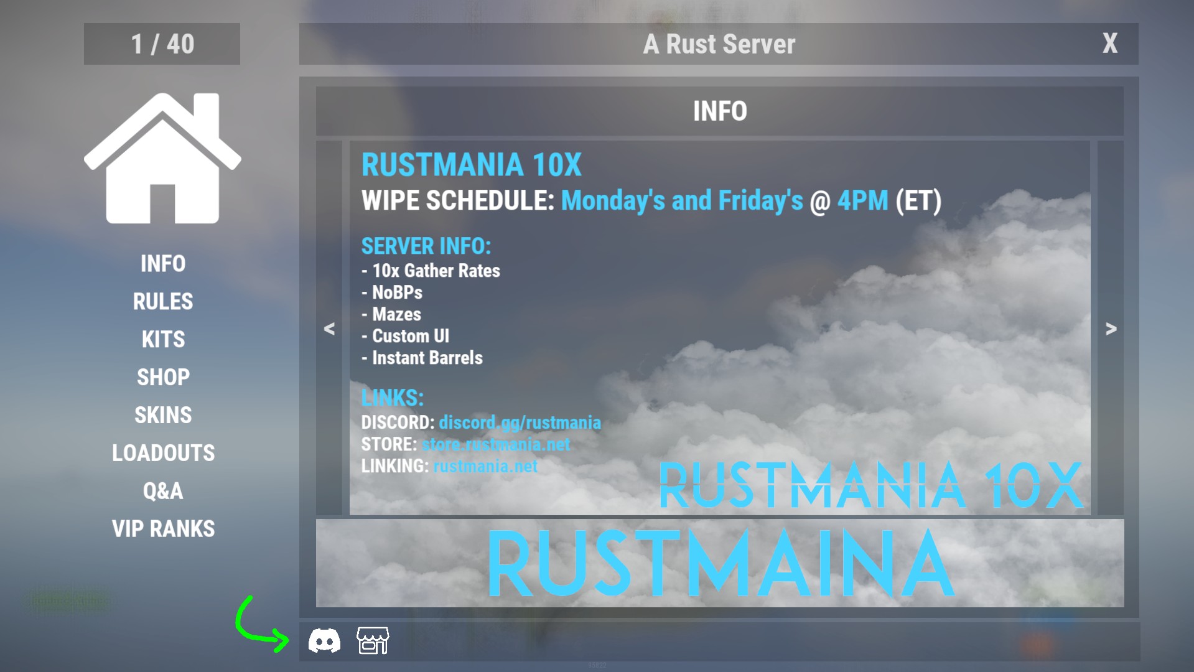Click the 1 / 40 player count box
Image resolution: width=1194 pixels, height=672 pixels.
click(x=162, y=44)
